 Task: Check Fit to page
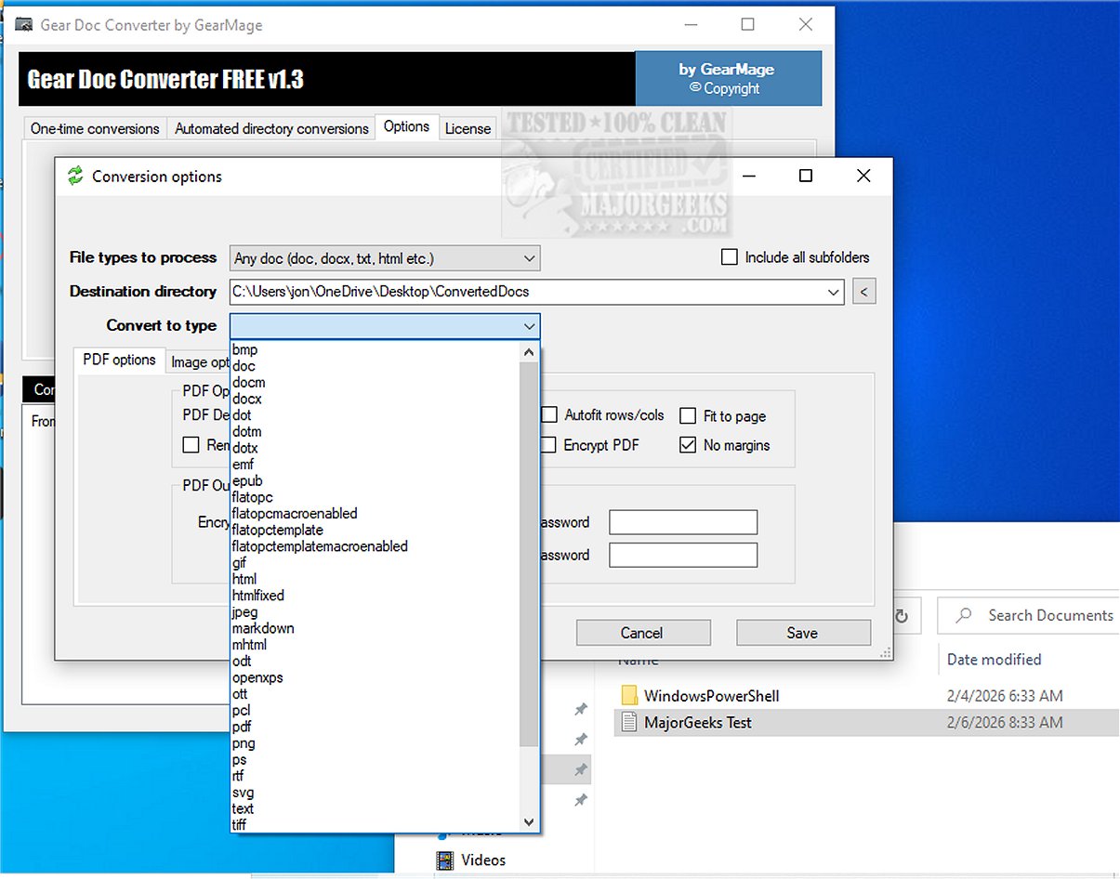(x=688, y=415)
